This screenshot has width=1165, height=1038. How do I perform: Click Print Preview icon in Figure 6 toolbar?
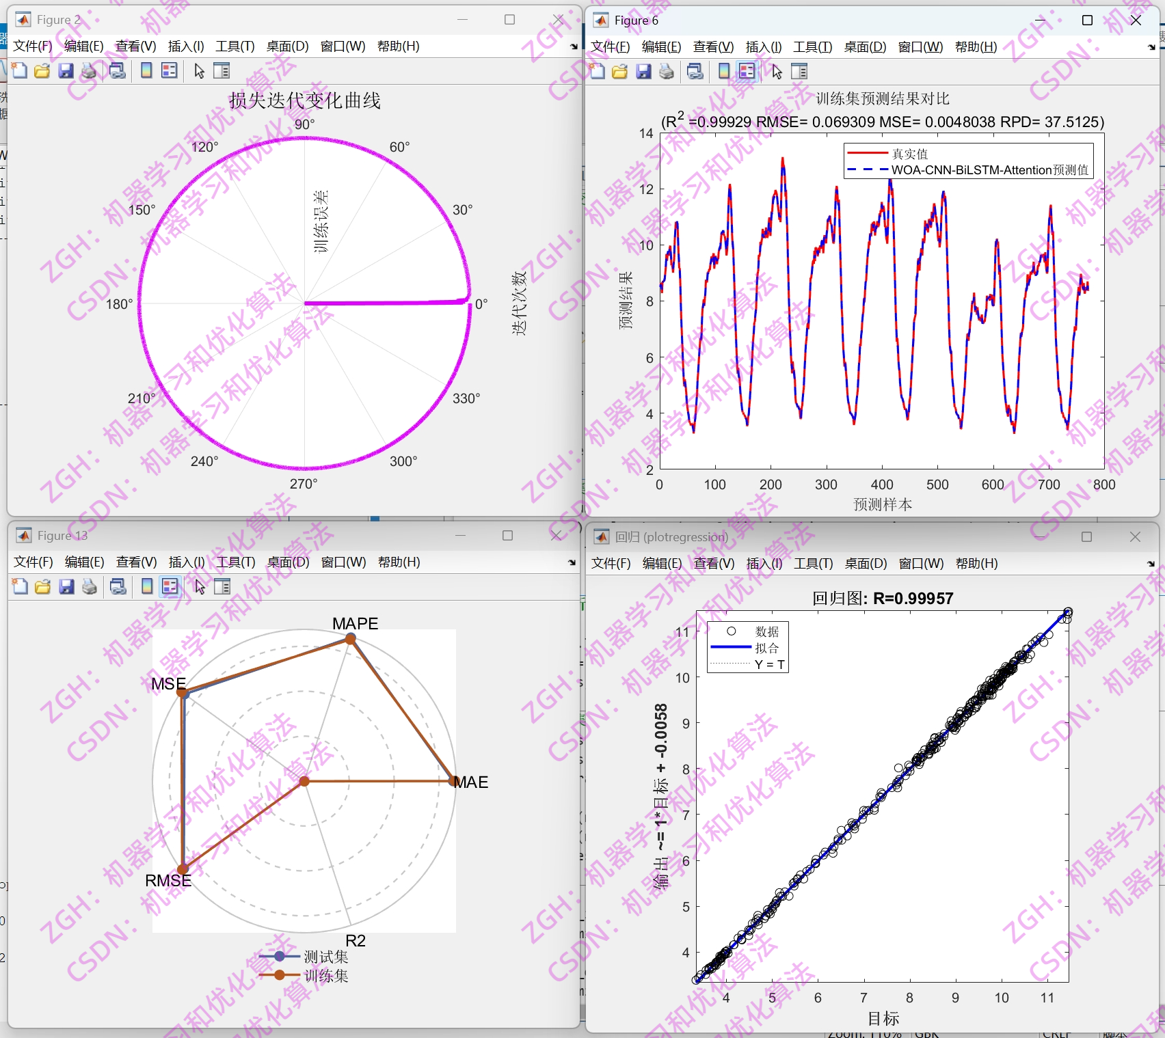[695, 71]
